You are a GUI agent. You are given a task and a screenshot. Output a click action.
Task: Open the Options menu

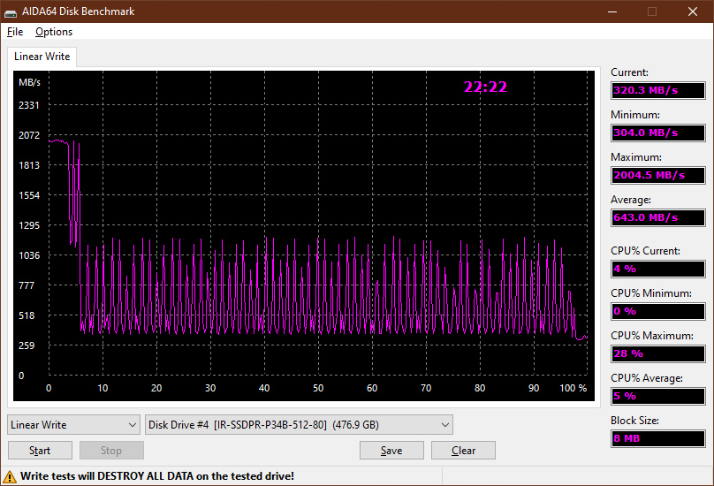[54, 32]
